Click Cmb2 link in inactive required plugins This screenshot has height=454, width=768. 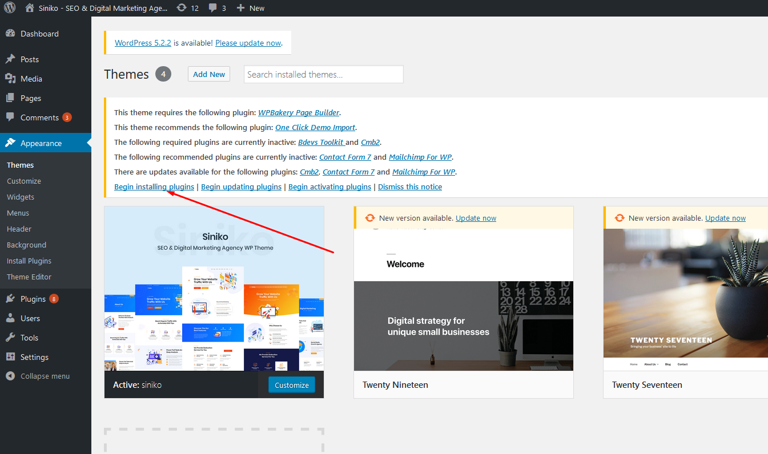[371, 142]
